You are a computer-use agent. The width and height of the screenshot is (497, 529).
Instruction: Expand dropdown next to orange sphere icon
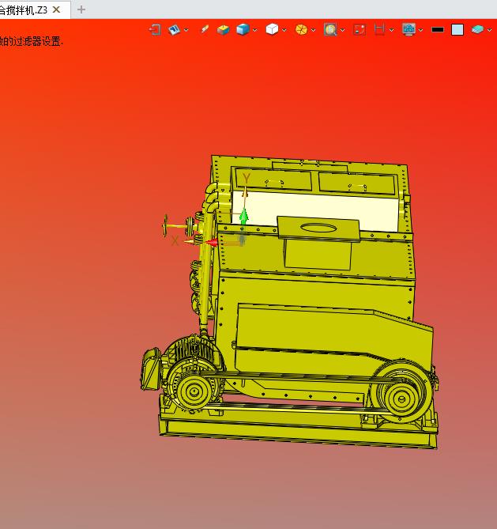(x=313, y=30)
